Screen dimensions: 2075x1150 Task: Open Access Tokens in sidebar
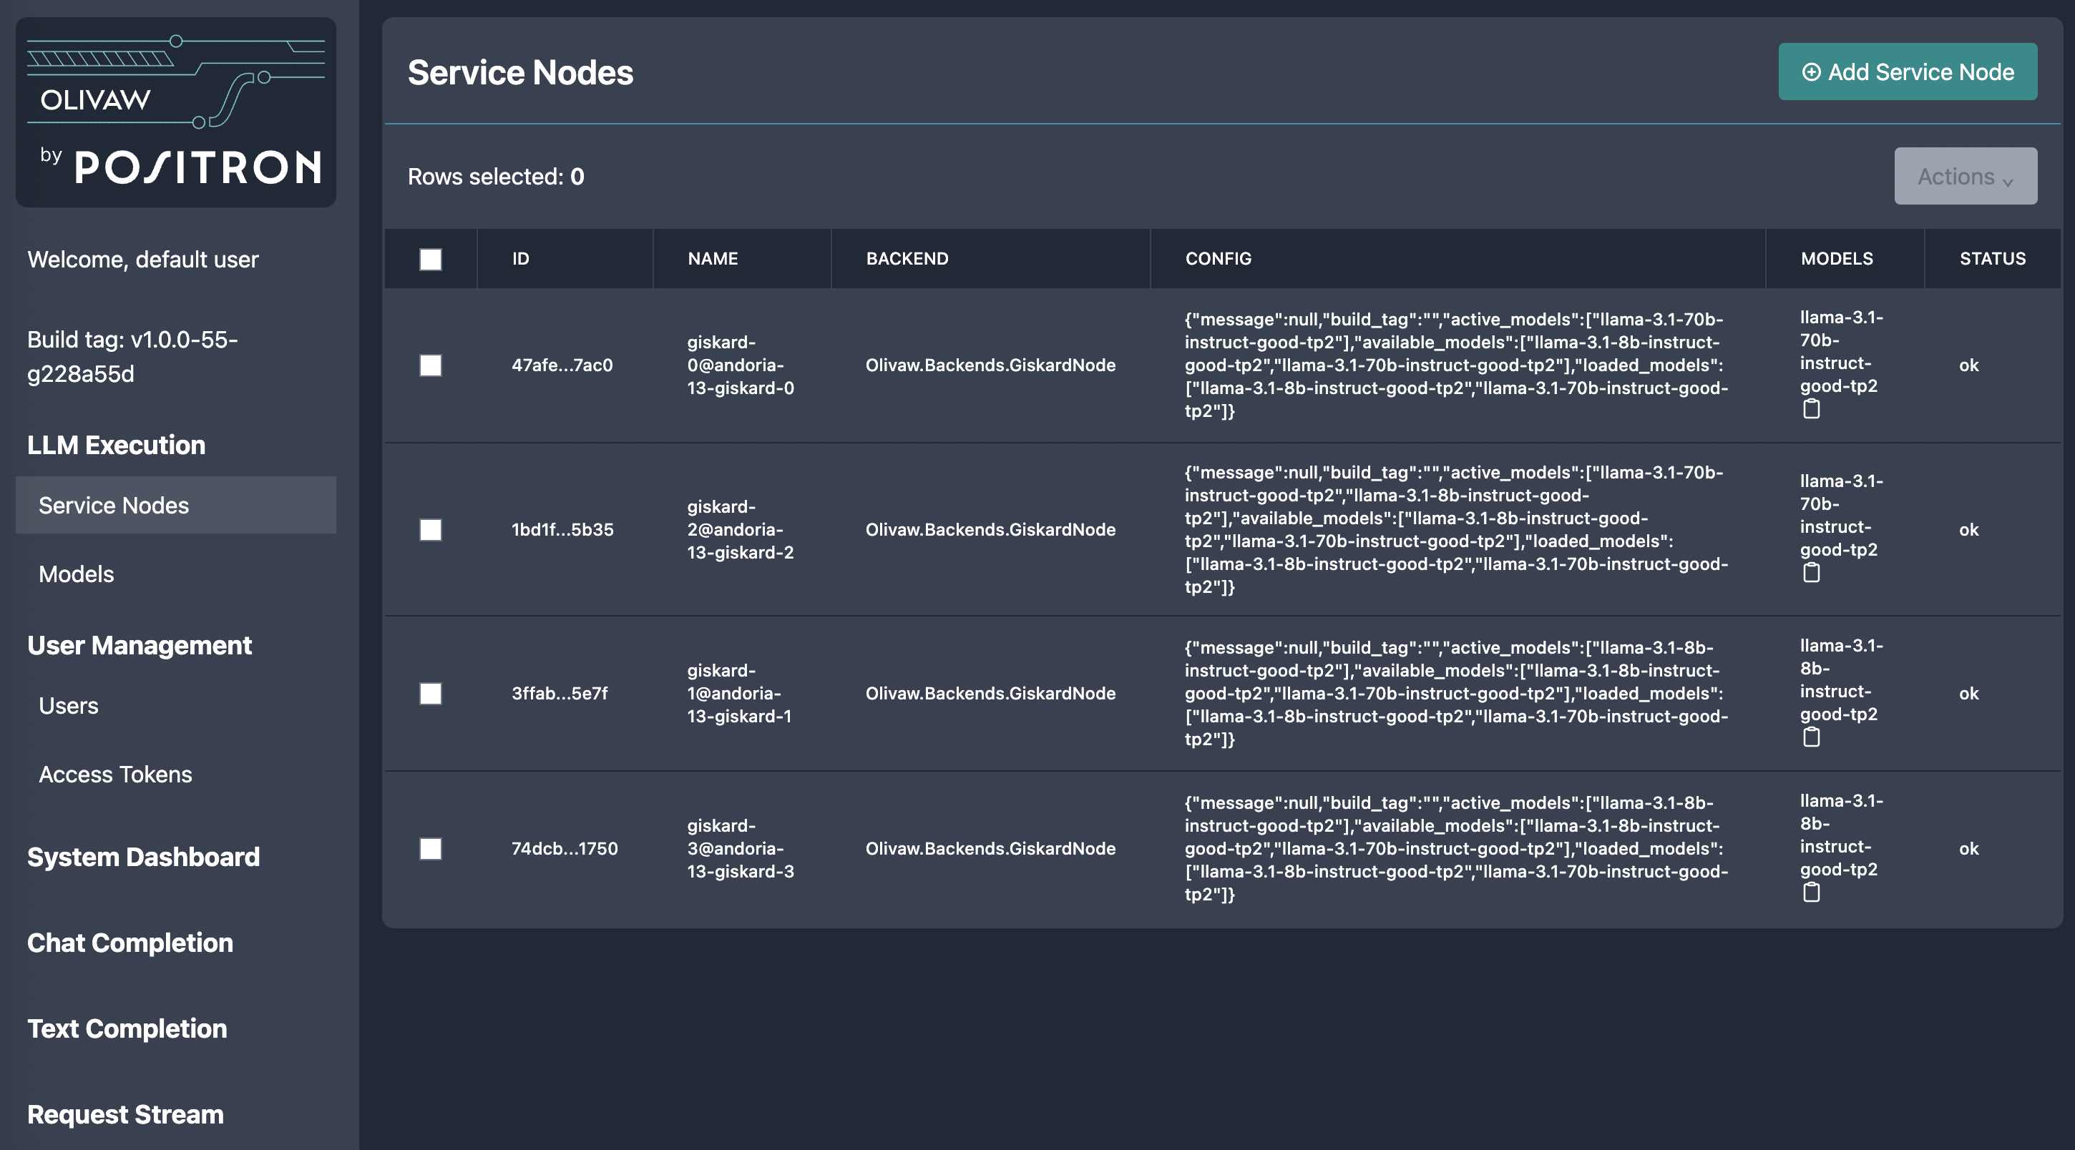coord(115,775)
